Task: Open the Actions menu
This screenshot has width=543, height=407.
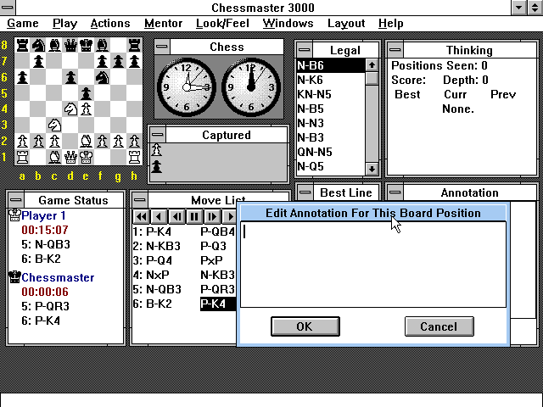Action: pyautogui.click(x=110, y=23)
